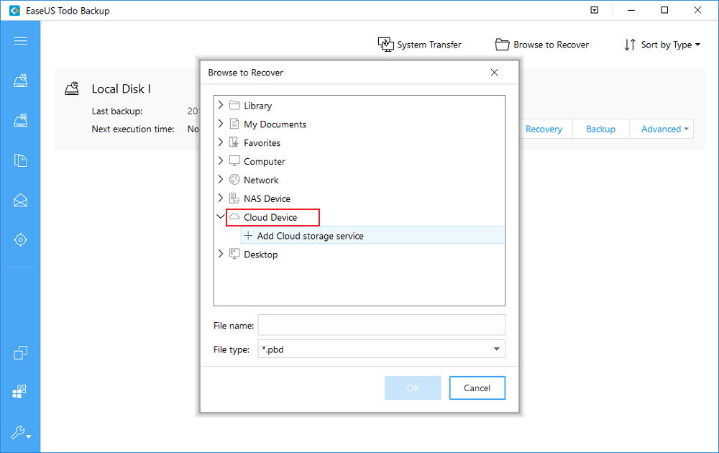The height and width of the screenshot is (453, 719).
Task: Open Mail Backup envelope icon
Action: point(20,201)
